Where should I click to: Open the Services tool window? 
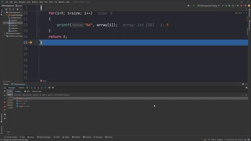point(109,137)
